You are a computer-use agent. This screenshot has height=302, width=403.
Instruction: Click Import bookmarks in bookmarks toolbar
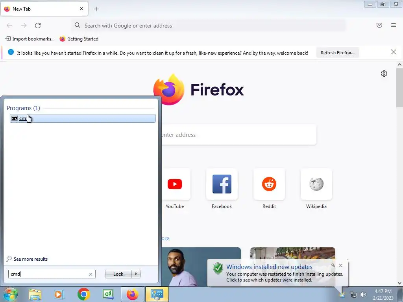(30, 39)
